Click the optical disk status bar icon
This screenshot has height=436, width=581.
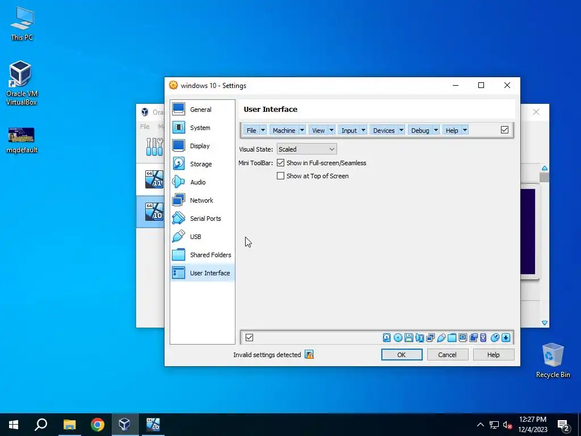click(x=398, y=337)
